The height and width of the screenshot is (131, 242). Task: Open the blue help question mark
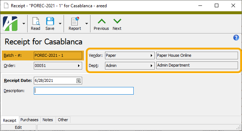[236, 37]
